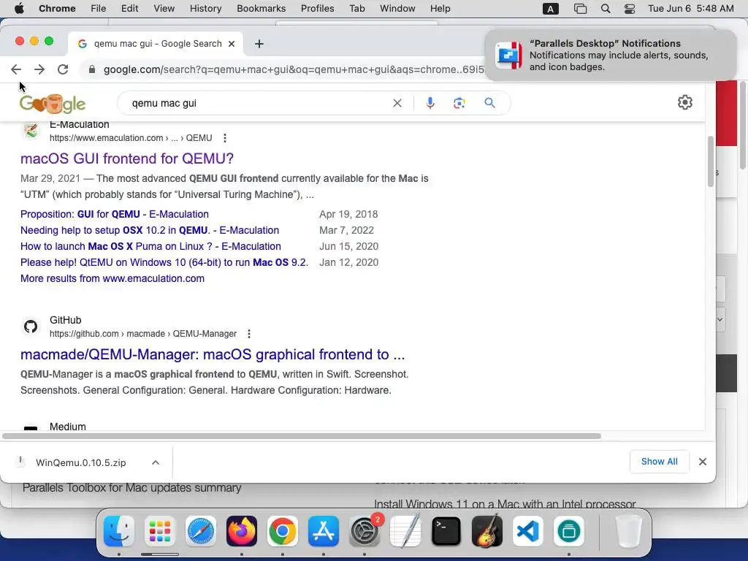Screen dimensions: 748x561
Task: Open Needing help to setup OSX 10.2 link
Action: tap(149, 230)
